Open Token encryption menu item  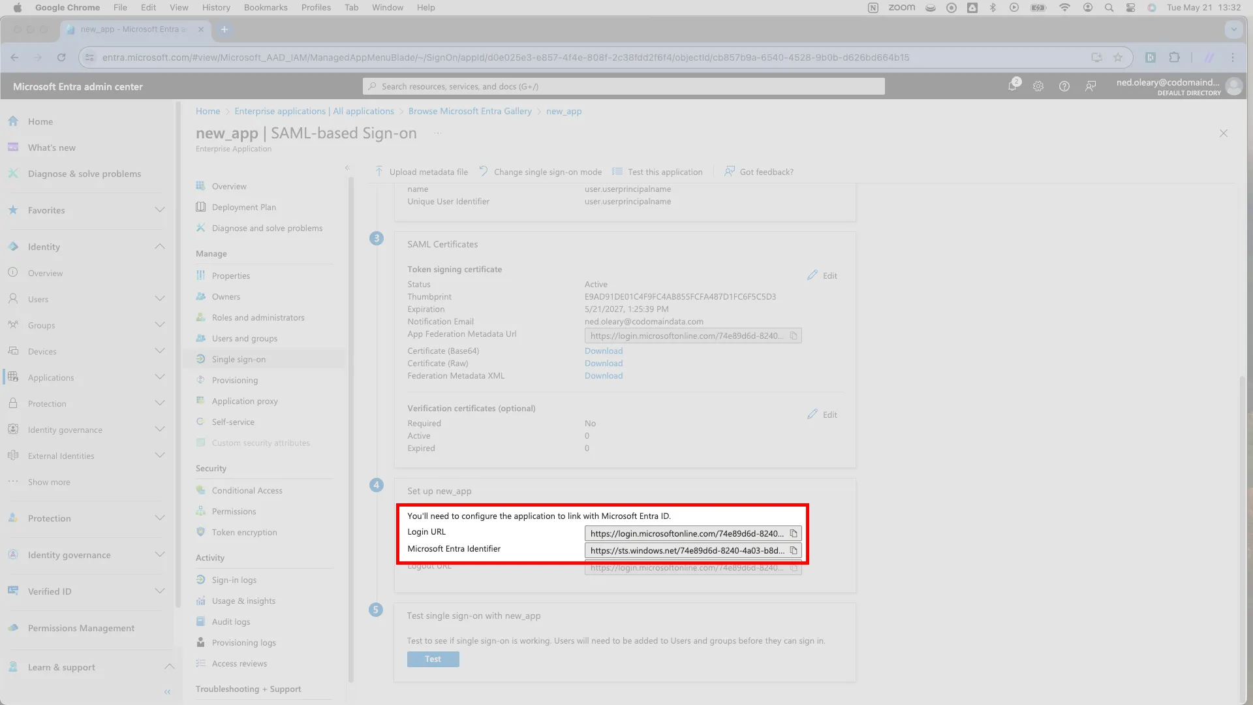pos(244,532)
